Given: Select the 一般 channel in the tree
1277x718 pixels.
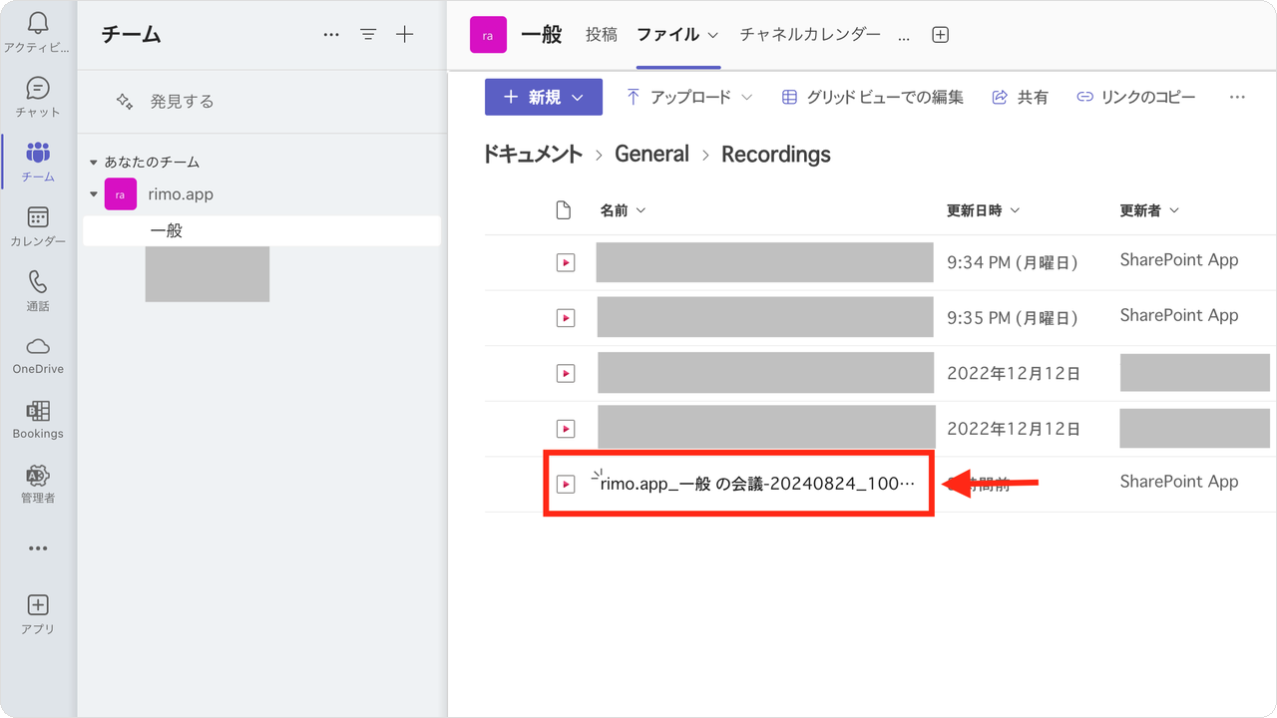Looking at the screenshot, I should (x=261, y=231).
